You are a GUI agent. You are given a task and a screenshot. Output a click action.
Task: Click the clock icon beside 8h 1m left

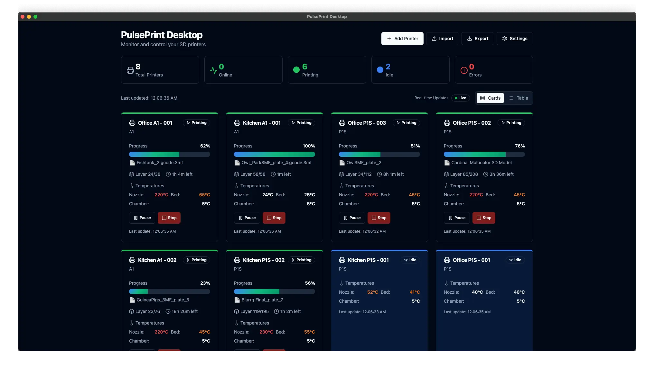[379, 174]
